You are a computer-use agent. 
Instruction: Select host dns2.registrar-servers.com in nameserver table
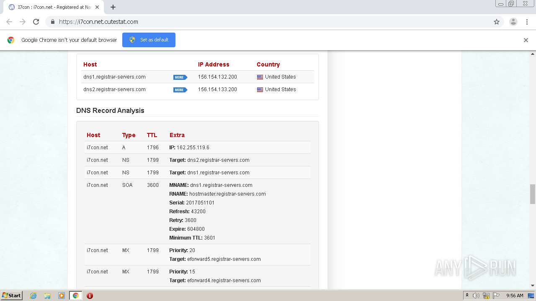(114, 89)
